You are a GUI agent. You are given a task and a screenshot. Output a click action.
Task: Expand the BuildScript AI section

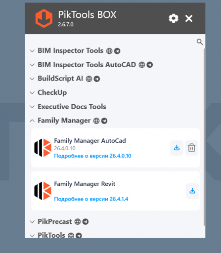pos(32,79)
